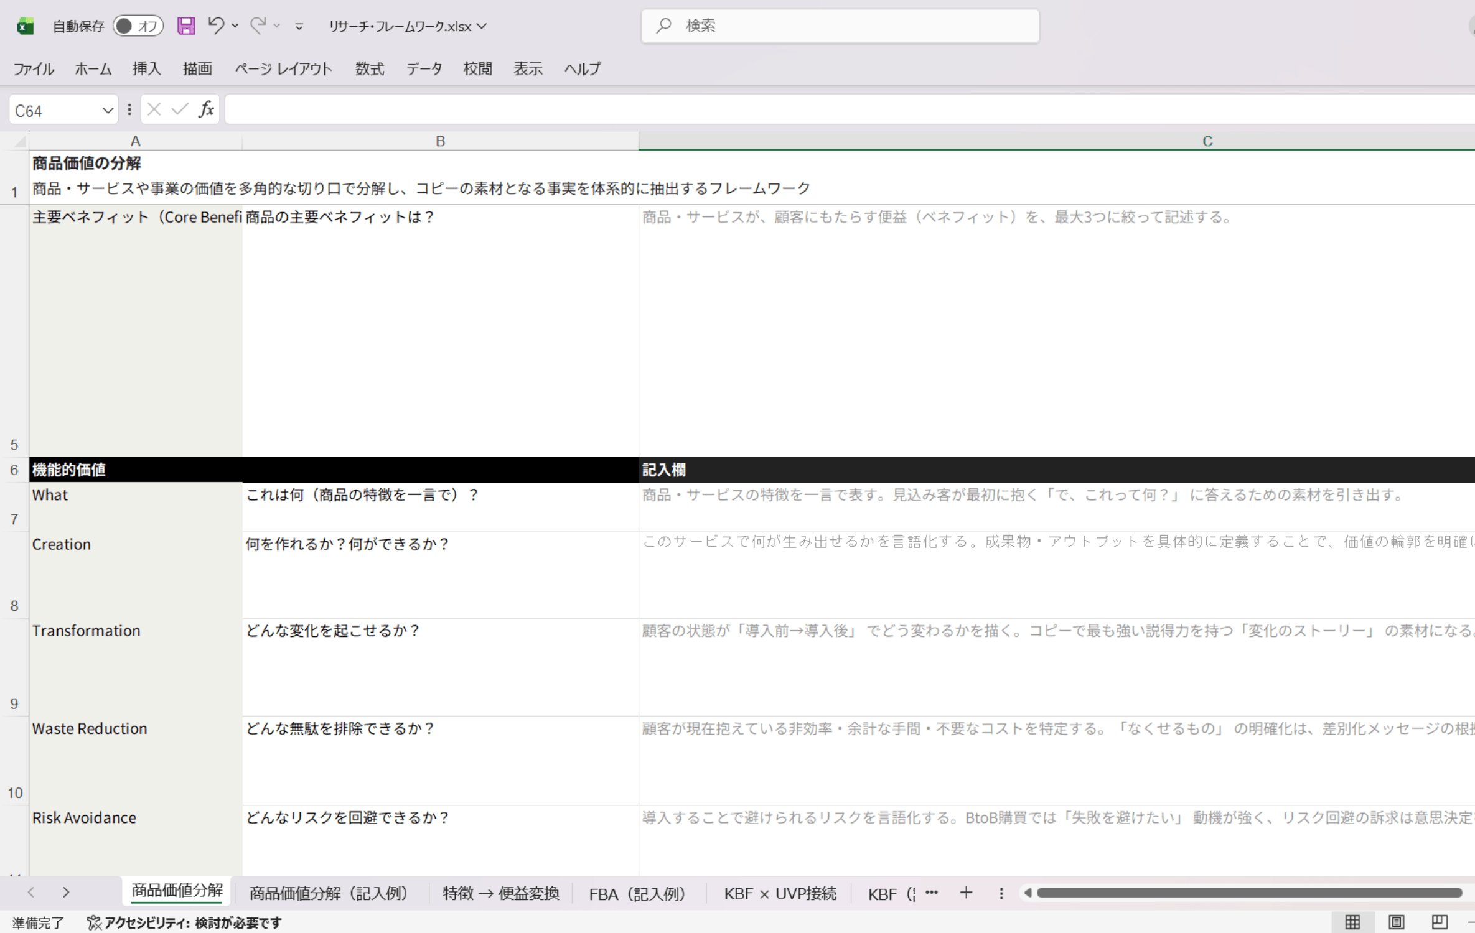The width and height of the screenshot is (1475, 933).
Task: Open the ヘルプ tab
Action: (x=583, y=68)
